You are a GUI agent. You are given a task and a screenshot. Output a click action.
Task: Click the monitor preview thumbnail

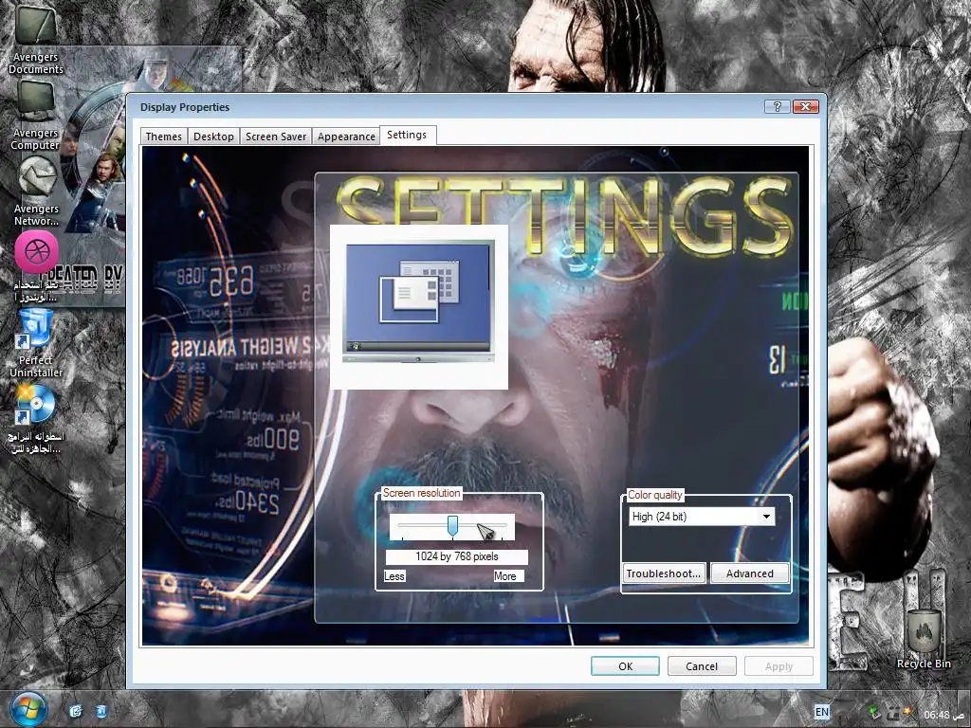418,306
